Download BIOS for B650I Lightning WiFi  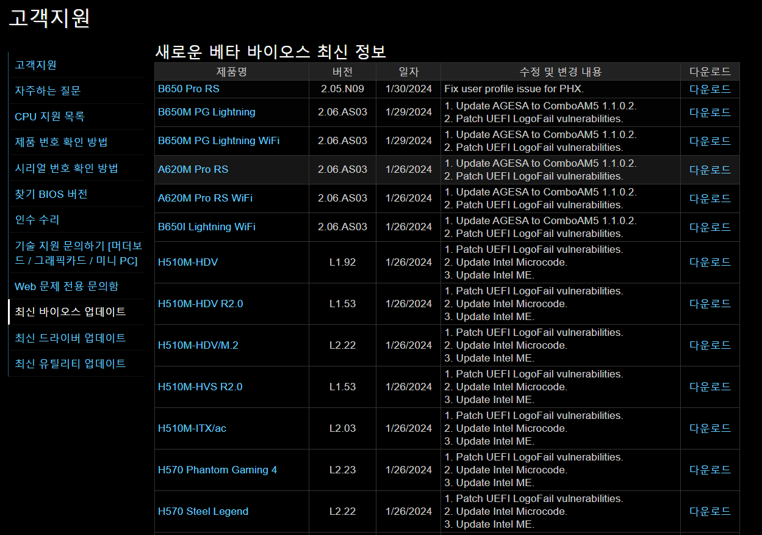coord(710,227)
